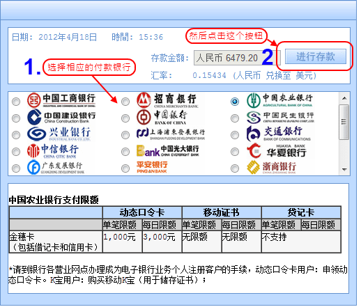The image size is (361, 307).
Task: Click the deposit amount field showing 6479.20
Action: 237,58
